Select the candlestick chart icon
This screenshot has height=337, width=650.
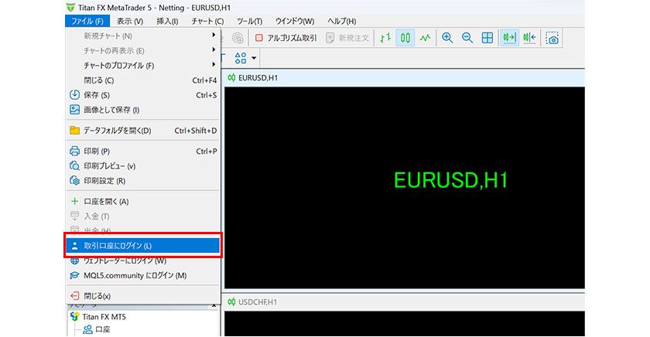405,37
